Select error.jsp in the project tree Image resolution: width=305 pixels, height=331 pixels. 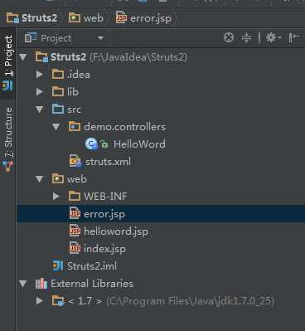[x=104, y=214]
